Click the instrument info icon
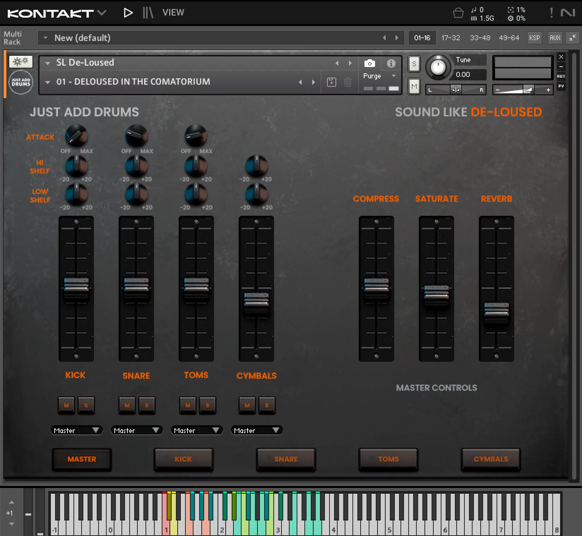The height and width of the screenshot is (536, 582). click(391, 63)
